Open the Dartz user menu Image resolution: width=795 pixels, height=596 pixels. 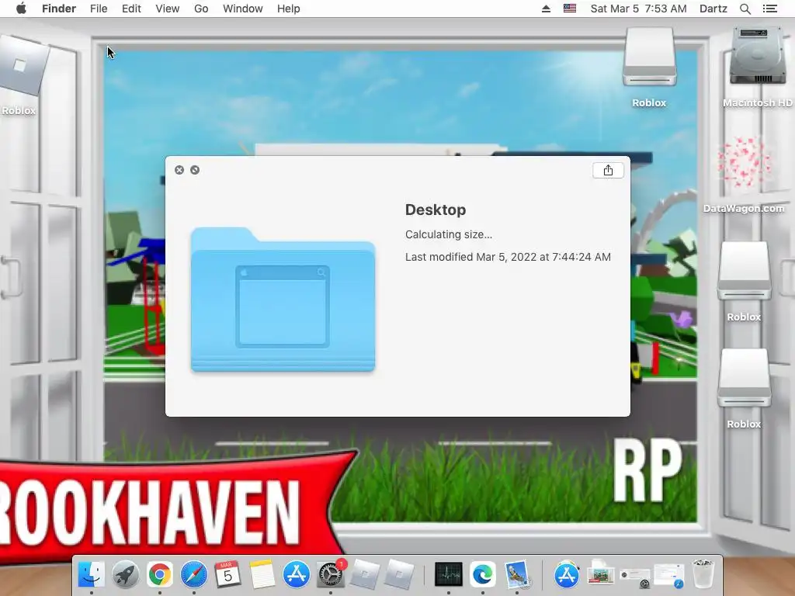713,9
